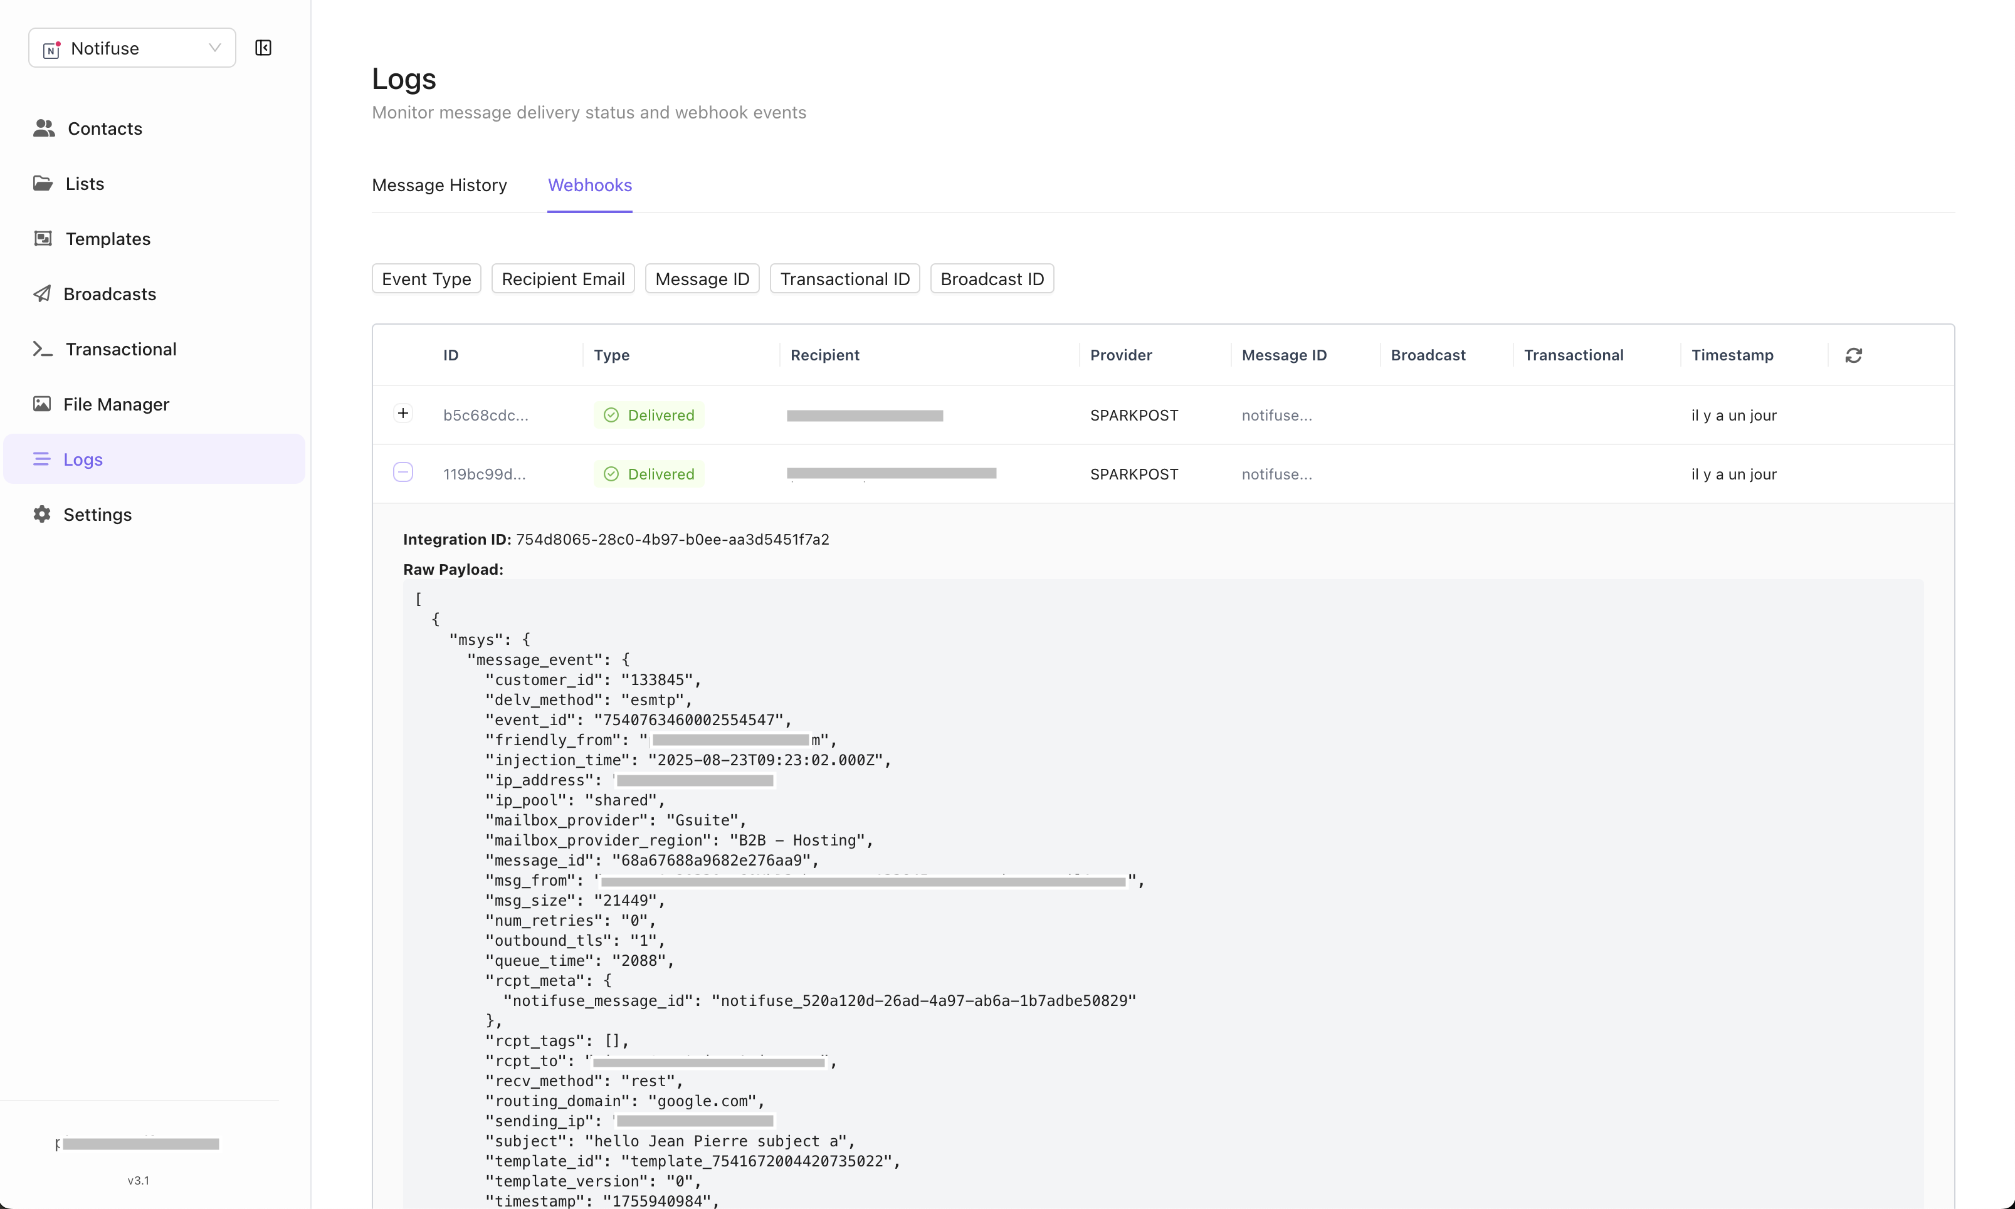Click the Templates icon in sidebar
Screen dimensions: 2015x1209
click(x=43, y=239)
